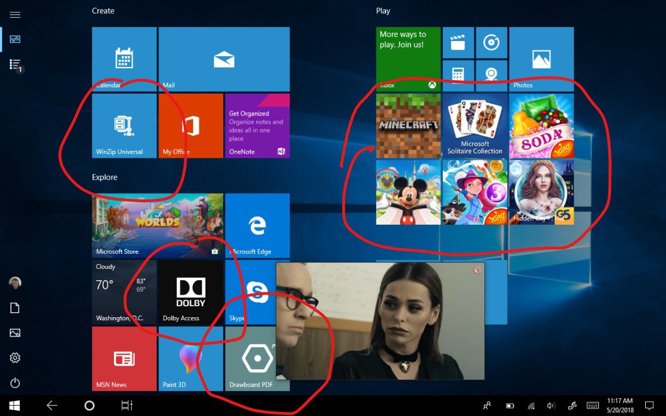
Task: Open the My Office tile
Action: click(x=191, y=125)
